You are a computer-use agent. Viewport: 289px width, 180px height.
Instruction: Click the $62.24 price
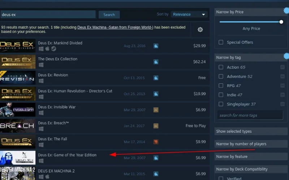click(199, 62)
